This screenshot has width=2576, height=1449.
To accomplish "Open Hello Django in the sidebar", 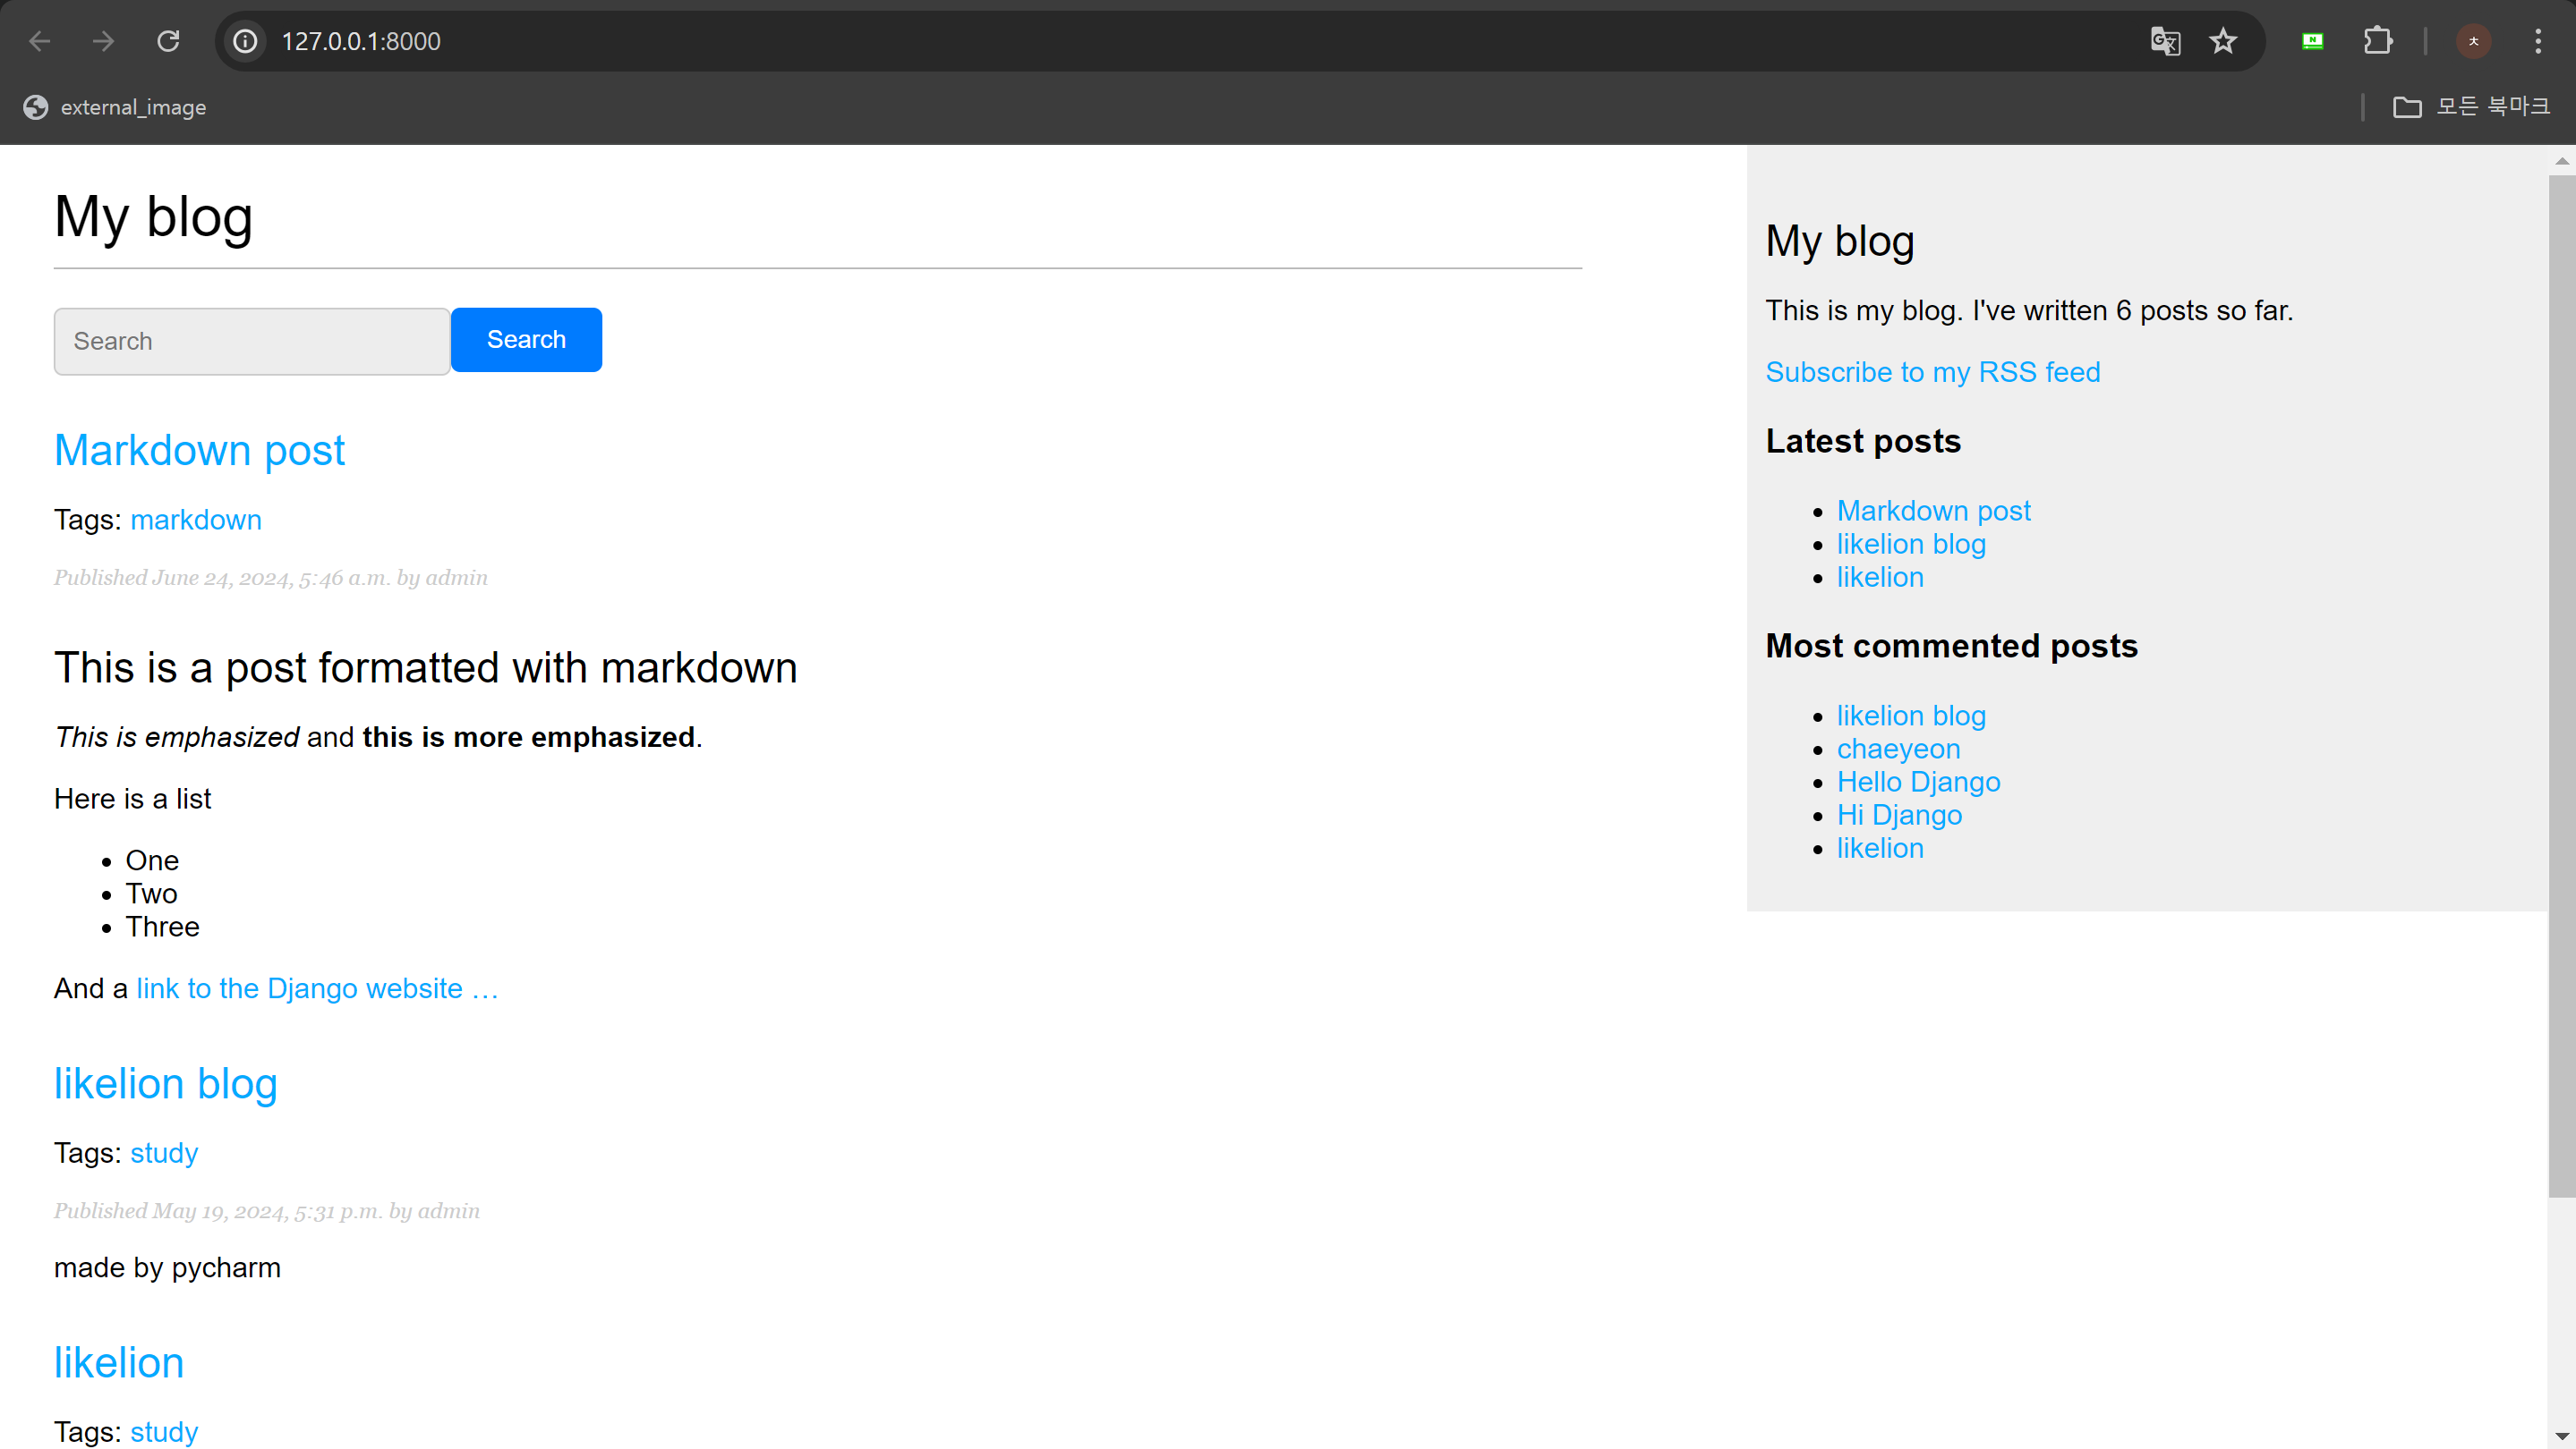I will click(x=1918, y=782).
